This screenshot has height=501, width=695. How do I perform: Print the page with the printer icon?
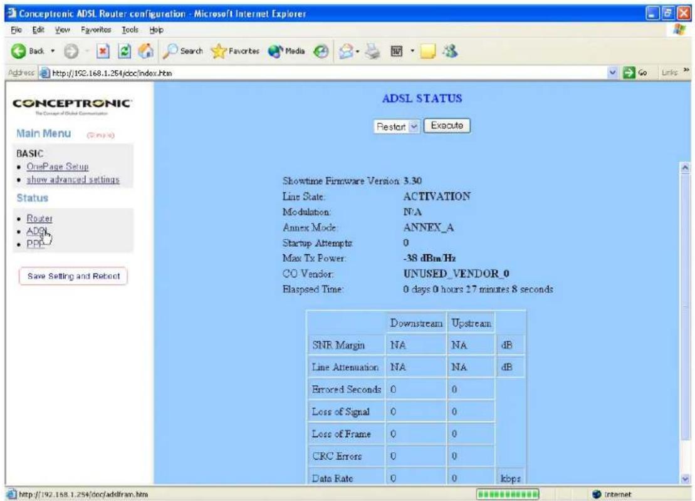tap(372, 51)
